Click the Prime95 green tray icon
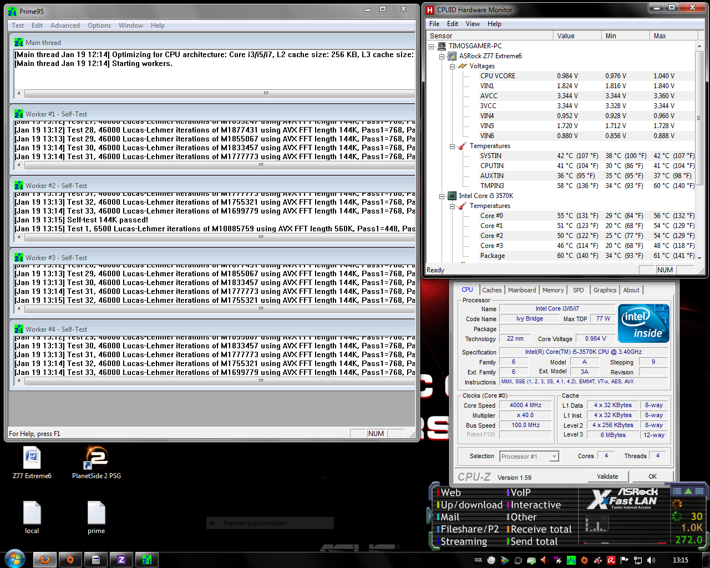This screenshot has height=568, width=710. [571, 560]
